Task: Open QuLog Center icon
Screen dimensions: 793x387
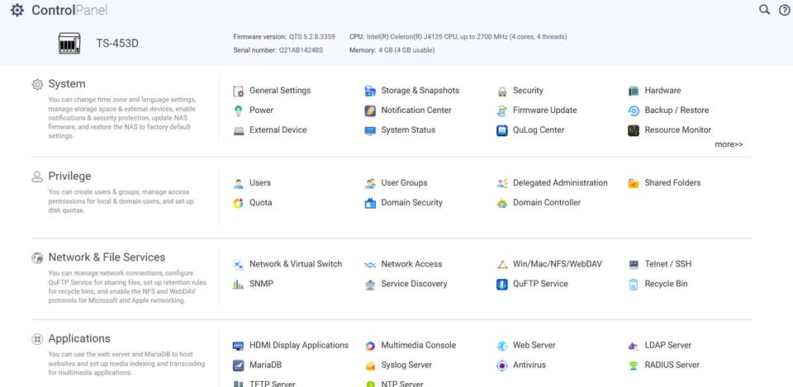Action: [x=501, y=130]
